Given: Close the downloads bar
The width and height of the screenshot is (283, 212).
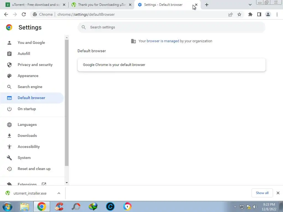Looking at the screenshot, I should point(278,193).
